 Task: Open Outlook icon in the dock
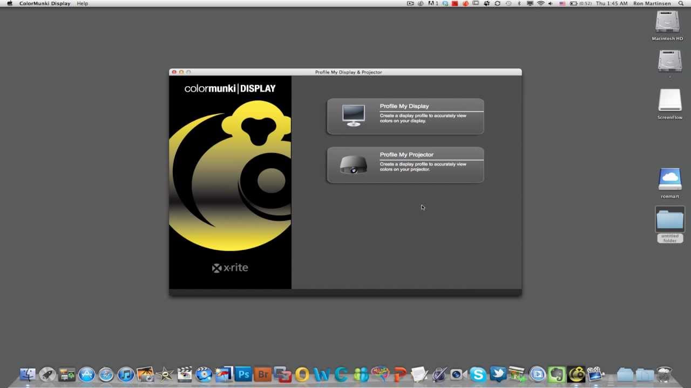click(302, 374)
